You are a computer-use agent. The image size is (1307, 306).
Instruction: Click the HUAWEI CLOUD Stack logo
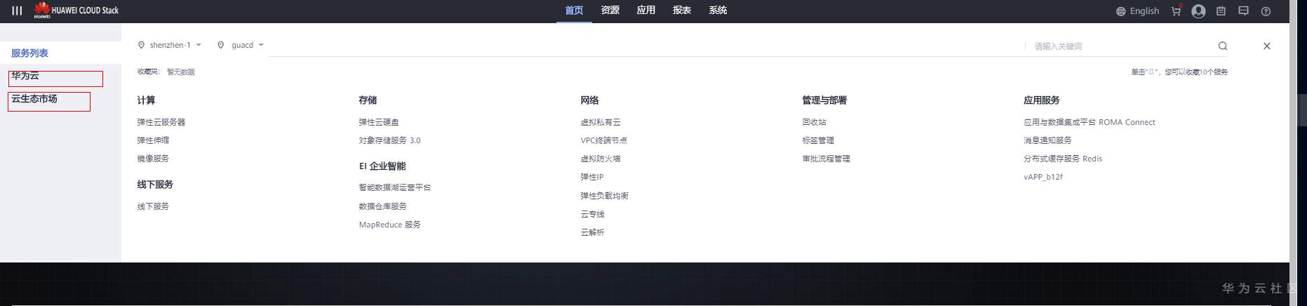[x=77, y=10]
